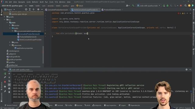Click the orange IDE updates icon top right
This screenshot has width=195, height=109.
click(x=189, y=5)
